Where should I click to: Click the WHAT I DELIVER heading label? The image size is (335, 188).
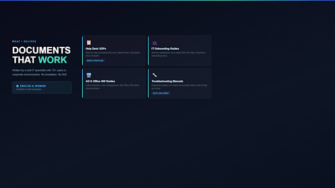click(24, 41)
